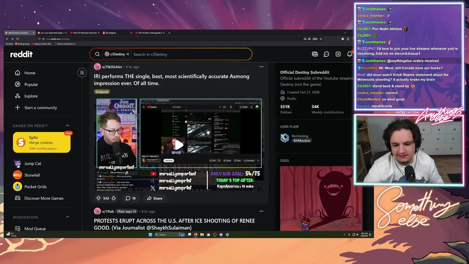Switch to the Police PIT Maneuver tab
Image resolution: width=469 pixels, height=264 pixels.
85,33
